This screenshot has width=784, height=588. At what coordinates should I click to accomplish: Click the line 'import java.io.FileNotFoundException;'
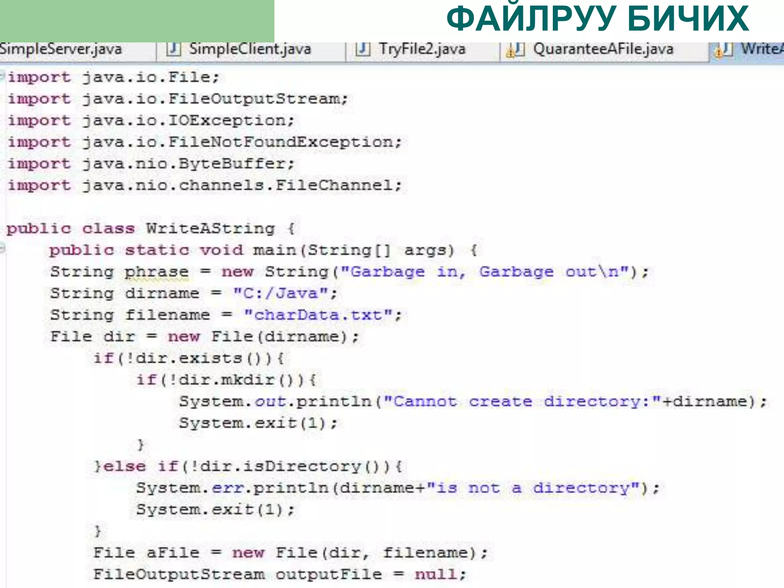tap(205, 142)
